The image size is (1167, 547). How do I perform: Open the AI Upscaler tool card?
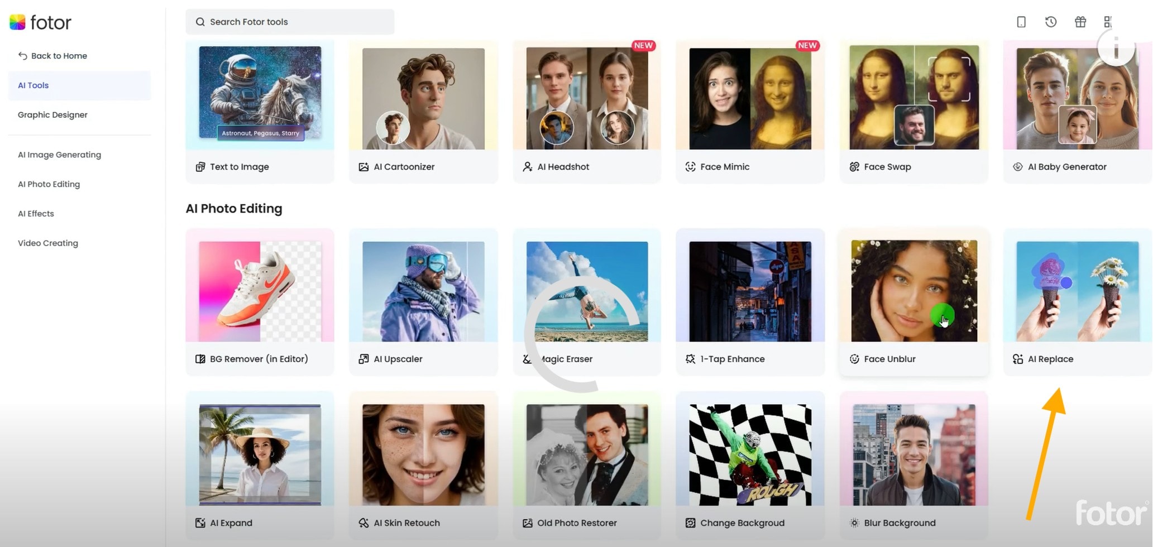(x=423, y=302)
